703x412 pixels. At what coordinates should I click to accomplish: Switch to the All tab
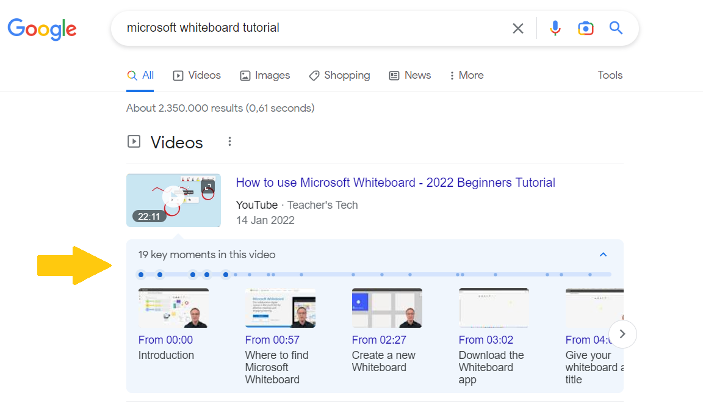140,75
